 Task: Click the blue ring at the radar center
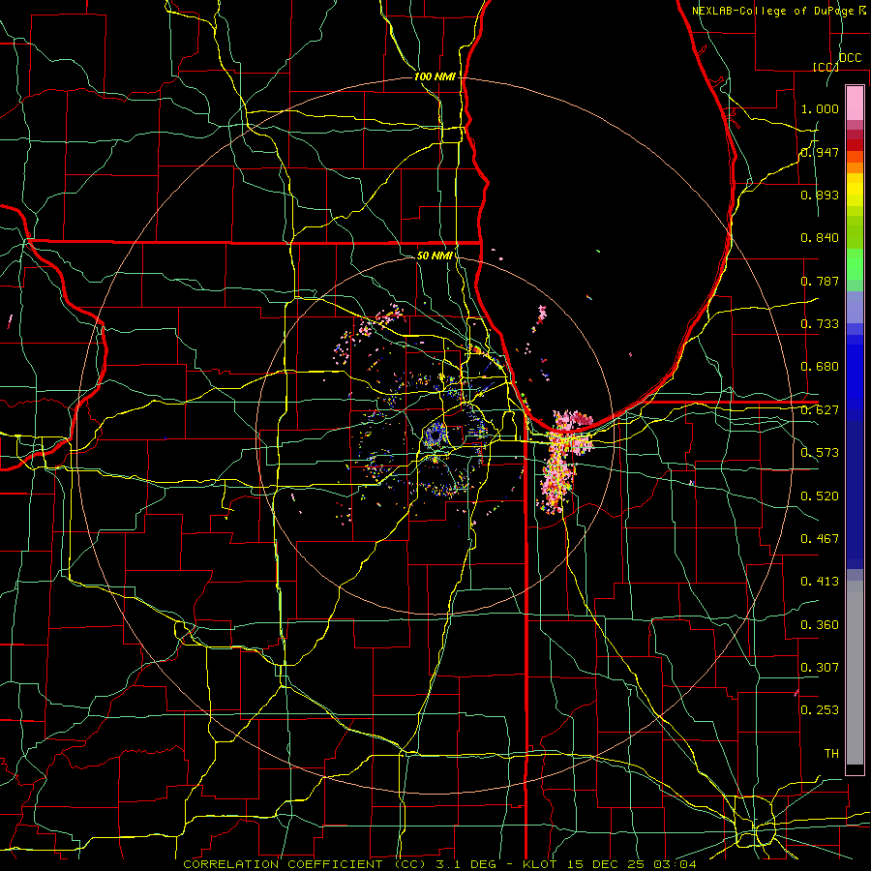[x=435, y=435]
